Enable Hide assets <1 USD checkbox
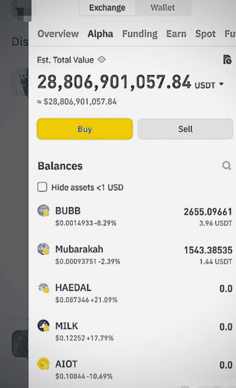Viewport: 236px width, 388px height. (x=42, y=187)
